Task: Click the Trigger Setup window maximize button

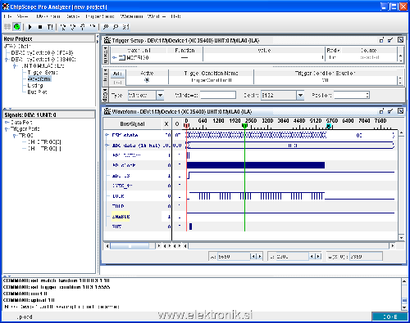Action: (x=390, y=40)
